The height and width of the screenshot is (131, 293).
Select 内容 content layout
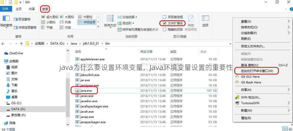tap(65, 28)
